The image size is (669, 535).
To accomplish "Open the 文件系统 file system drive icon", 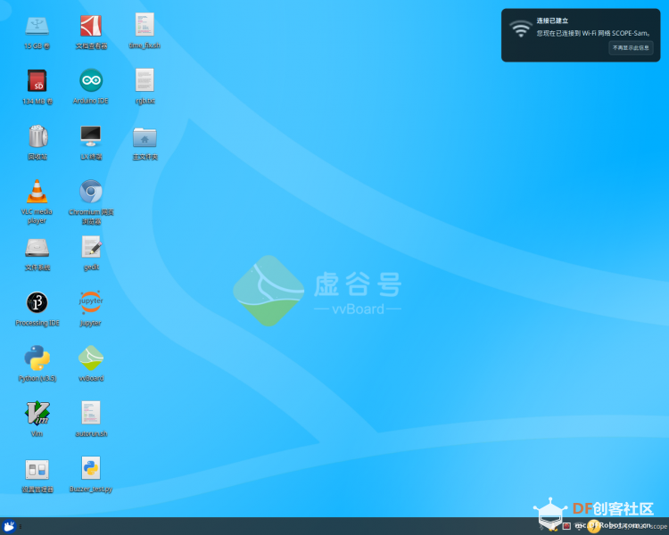I will coord(37,248).
